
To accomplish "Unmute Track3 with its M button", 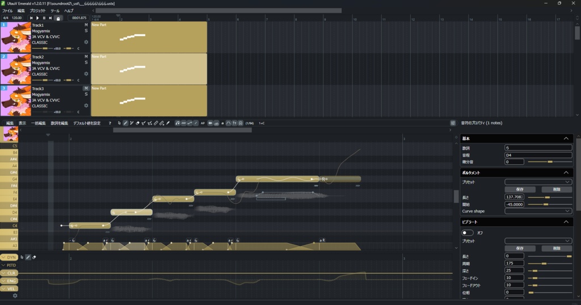I will [86, 88].
